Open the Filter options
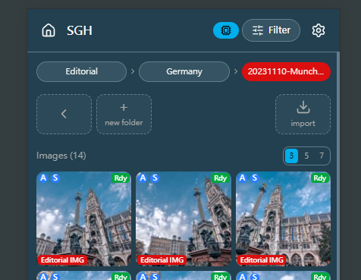Screen dimensions: 361x280 [271, 30]
